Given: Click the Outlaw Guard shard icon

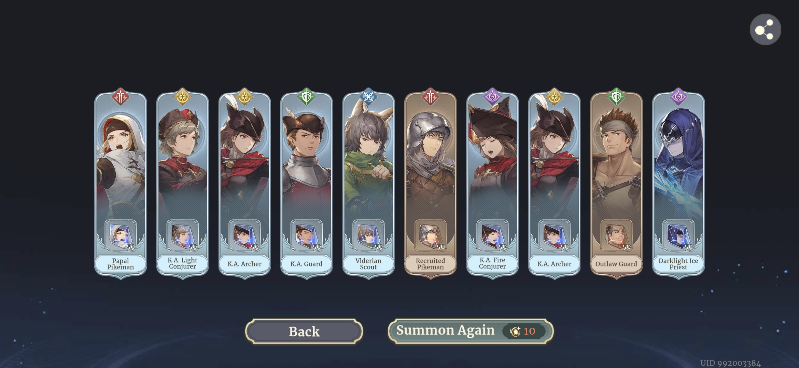Looking at the screenshot, I should pyautogui.click(x=616, y=235).
